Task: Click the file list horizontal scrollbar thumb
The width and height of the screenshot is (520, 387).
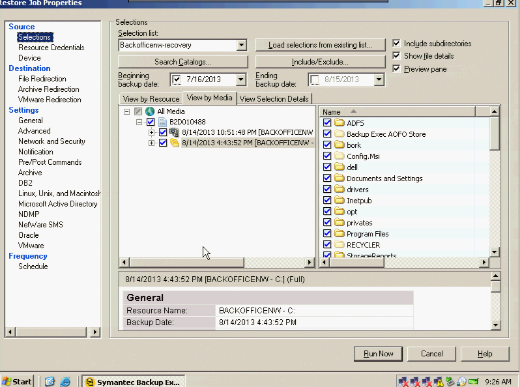Action: click(357, 263)
